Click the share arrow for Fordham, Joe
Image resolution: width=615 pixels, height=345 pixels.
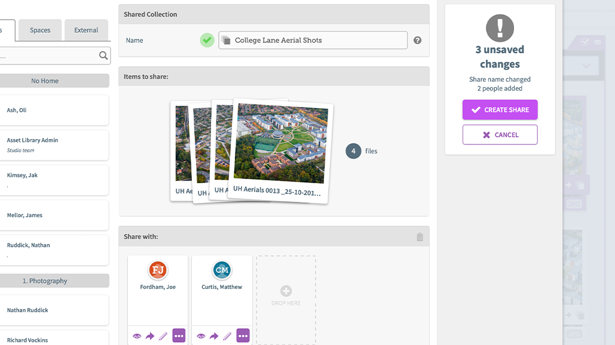coord(150,336)
